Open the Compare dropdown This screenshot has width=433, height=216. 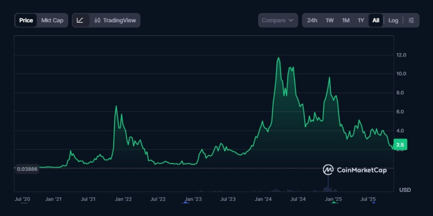click(278, 20)
